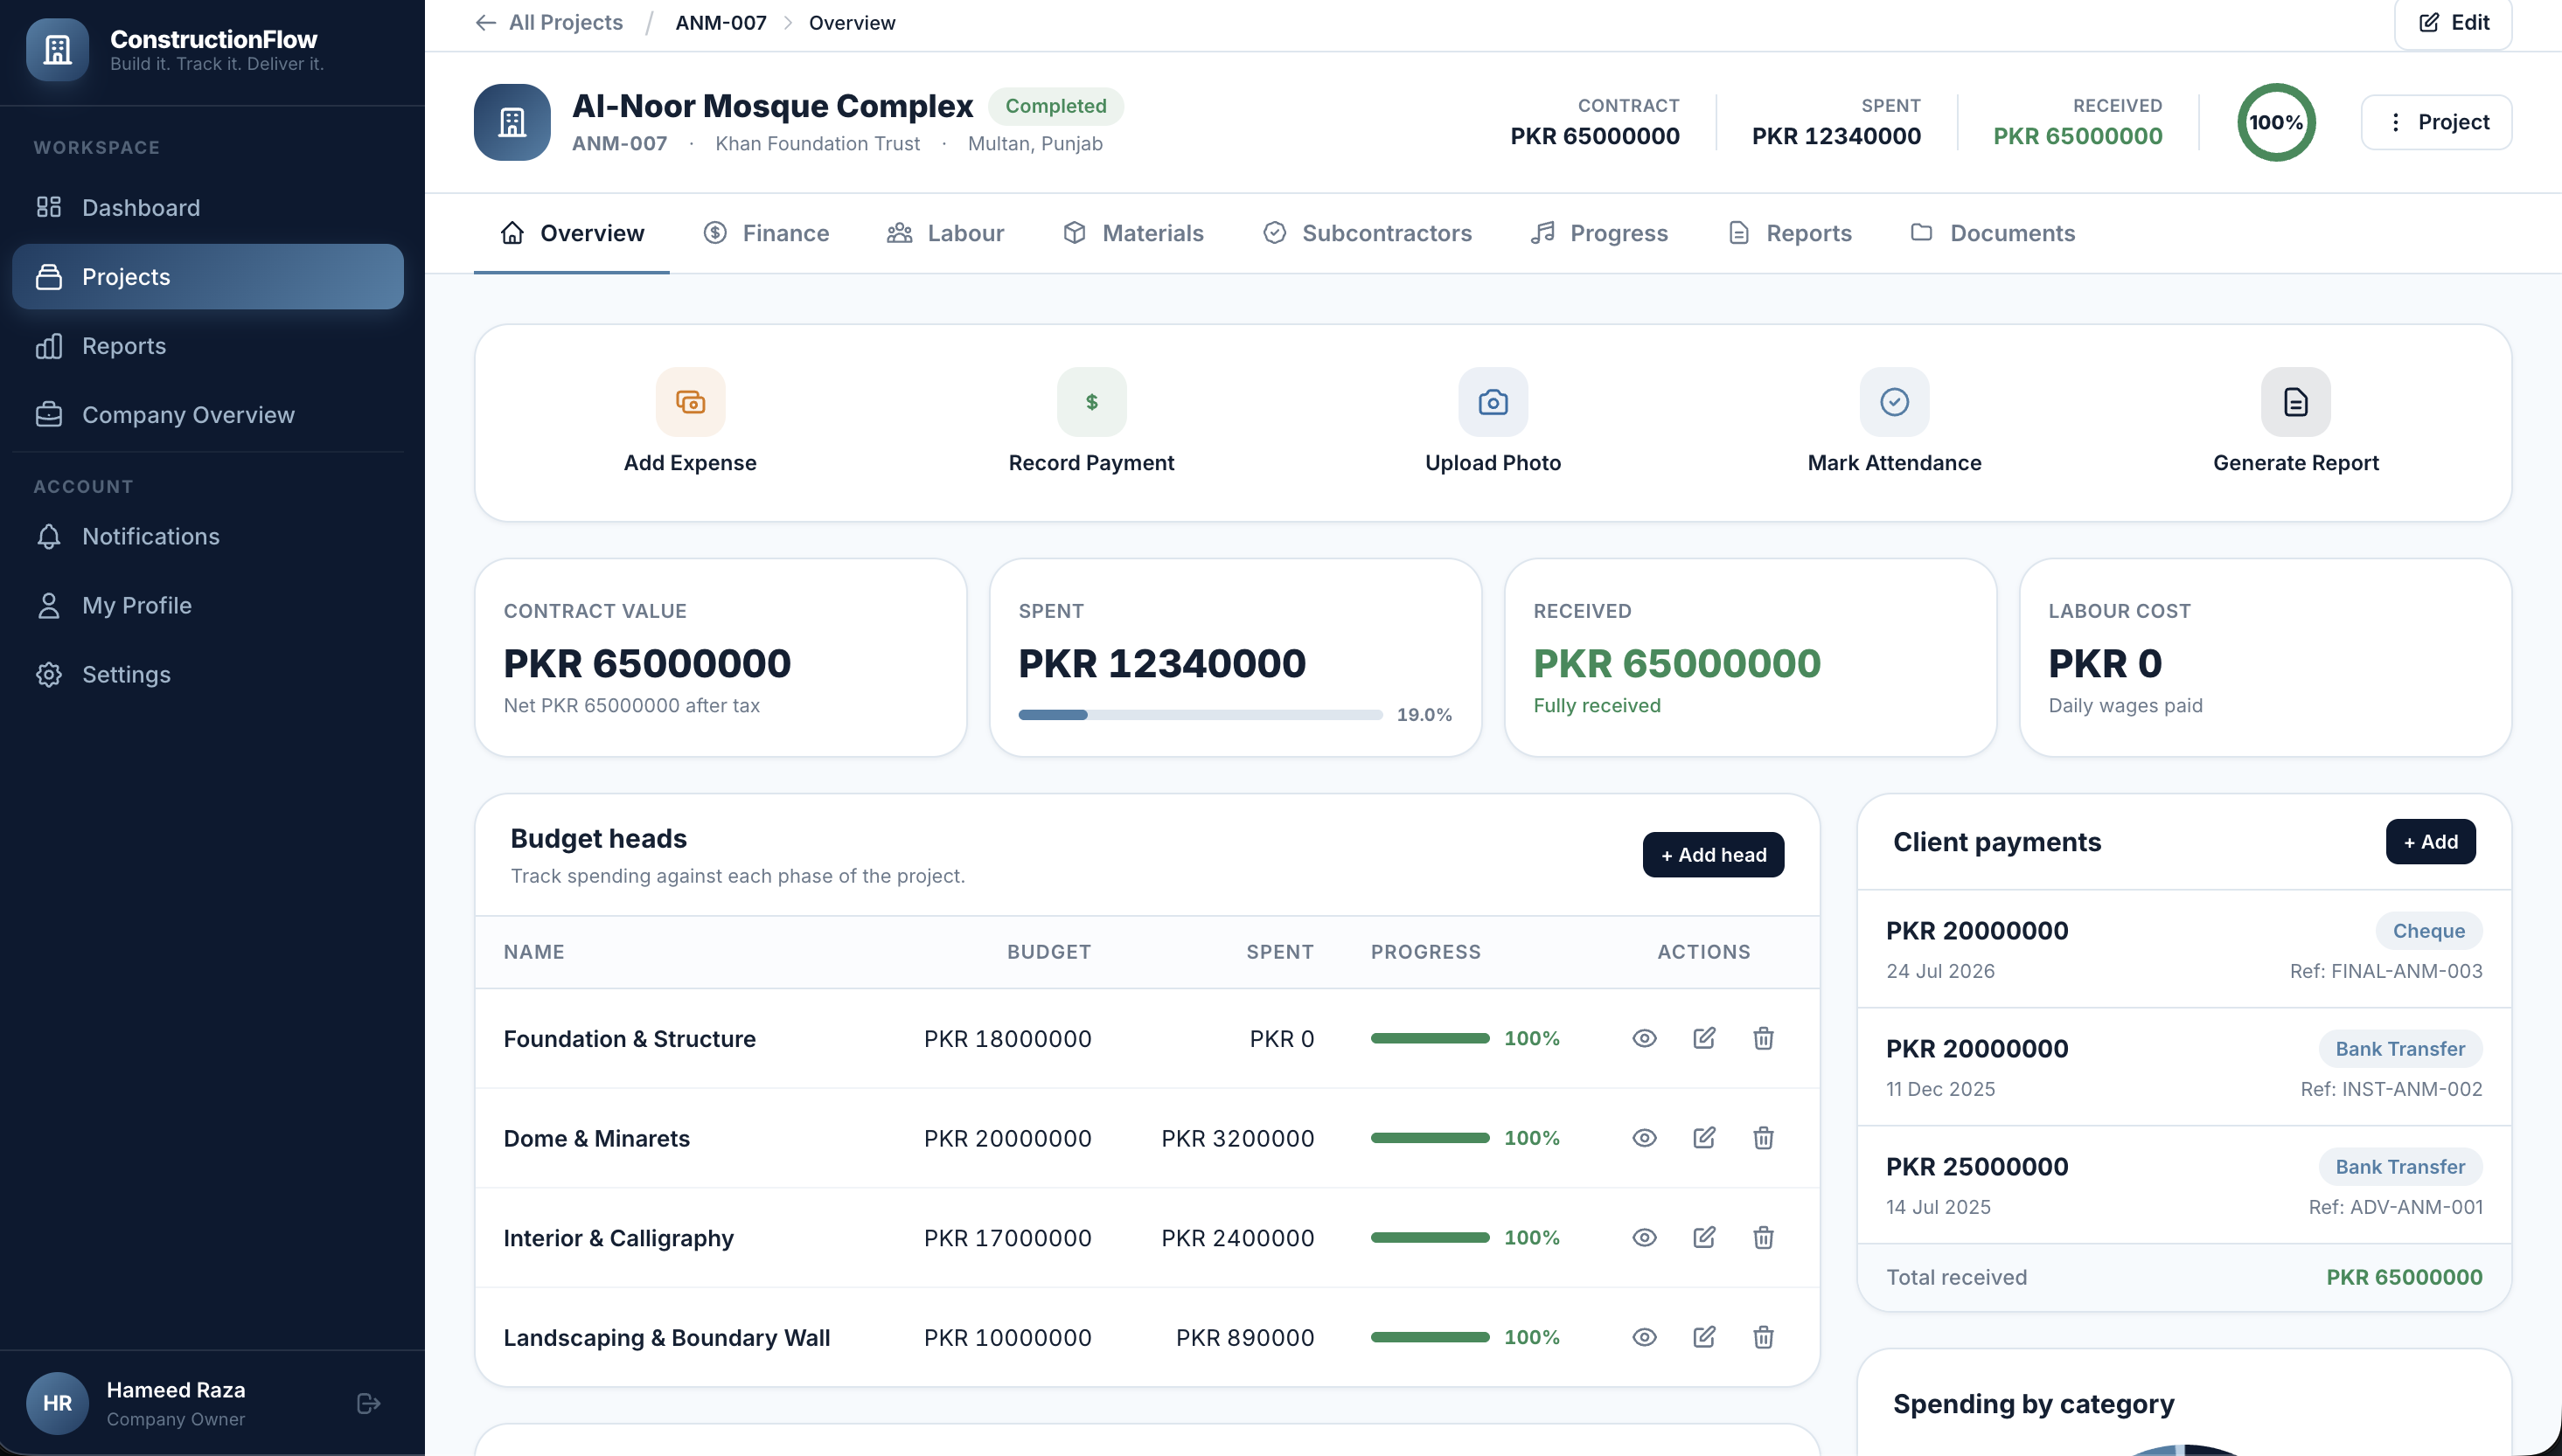Open My Profile in the sidebar
The height and width of the screenshot is (1456, 2562).
[x=208, y=605]
